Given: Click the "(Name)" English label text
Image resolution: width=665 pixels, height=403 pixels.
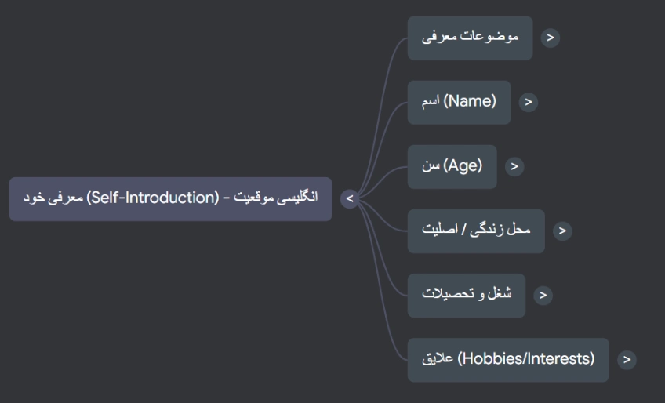Looking at the screenshot, I should (x=470, y=101).
